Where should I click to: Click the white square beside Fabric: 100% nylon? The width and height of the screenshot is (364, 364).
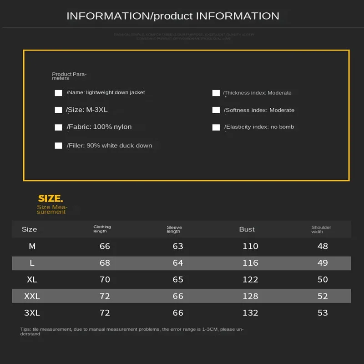pyautogui.click(x=58, y=127)
